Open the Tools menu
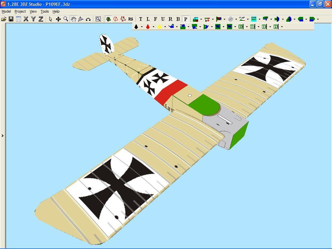Screen dimensions: 332x249 pyautogui.click(x=45, y=11)
